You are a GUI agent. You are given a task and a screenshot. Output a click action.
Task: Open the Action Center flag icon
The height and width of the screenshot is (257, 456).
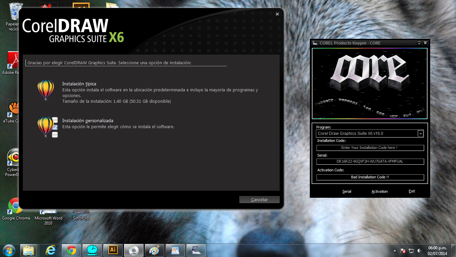pos(403,250)
